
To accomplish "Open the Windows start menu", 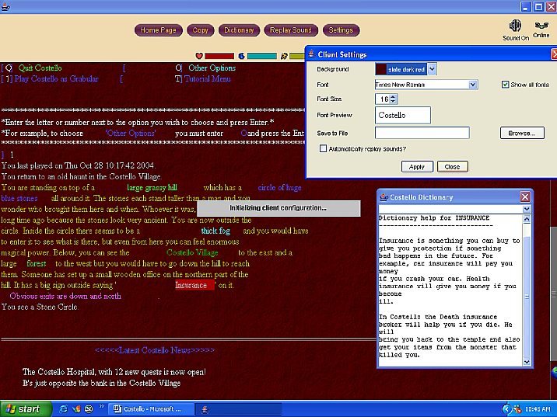I will tap(26, 409).
